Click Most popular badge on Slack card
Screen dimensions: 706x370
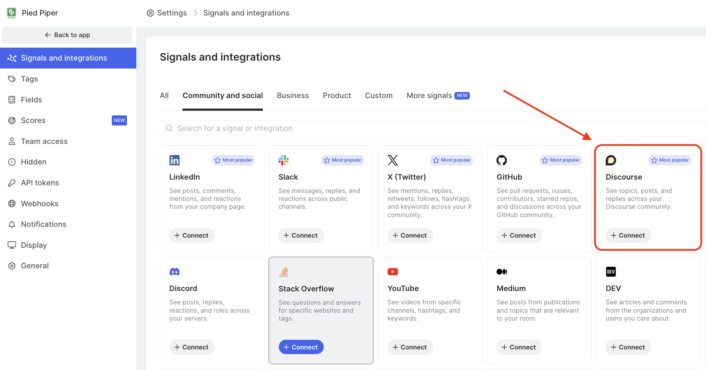[x=343, y=160]
